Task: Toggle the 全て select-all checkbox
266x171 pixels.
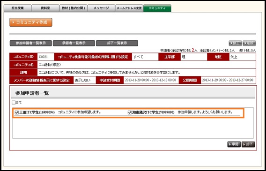Action: pos(14,103)
